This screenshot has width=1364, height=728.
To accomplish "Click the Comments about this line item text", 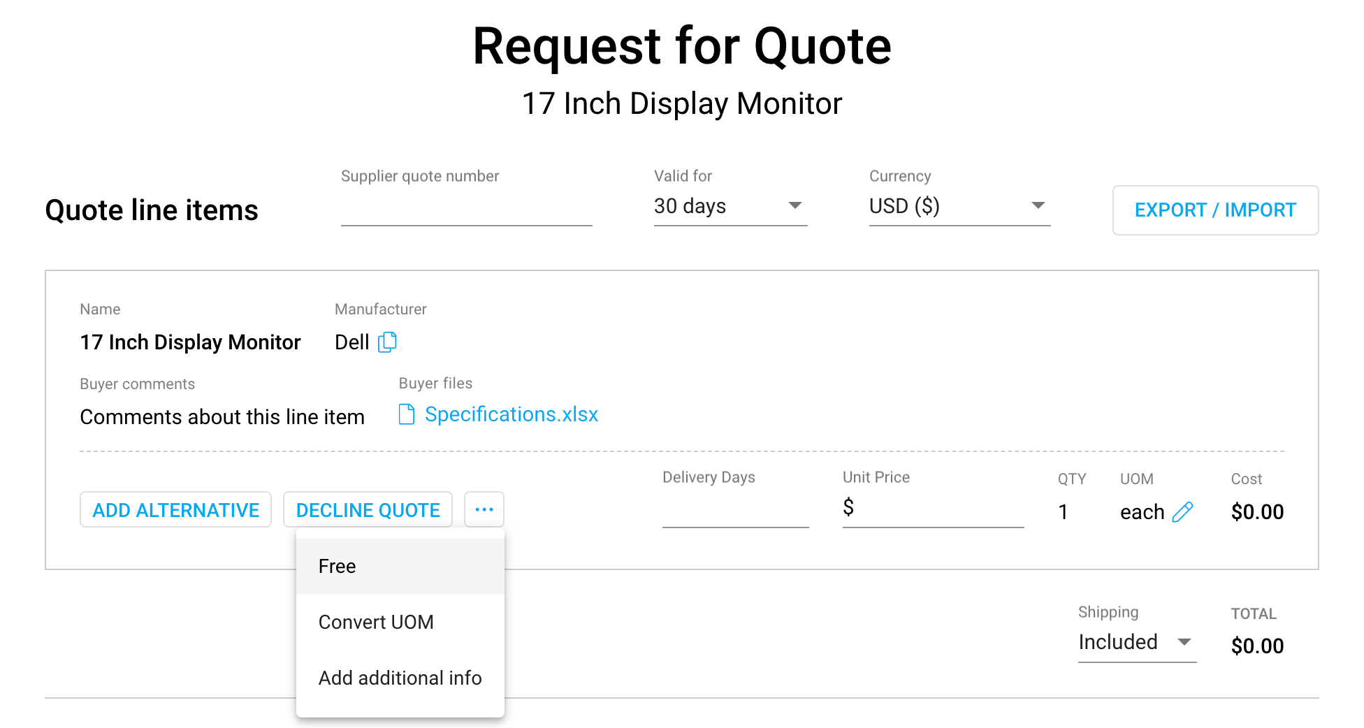I will click(x=222, y=417).
